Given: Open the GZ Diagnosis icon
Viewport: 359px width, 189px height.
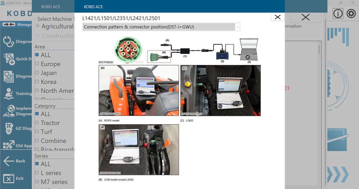Looking at the screenshot, I should (9, 128).
